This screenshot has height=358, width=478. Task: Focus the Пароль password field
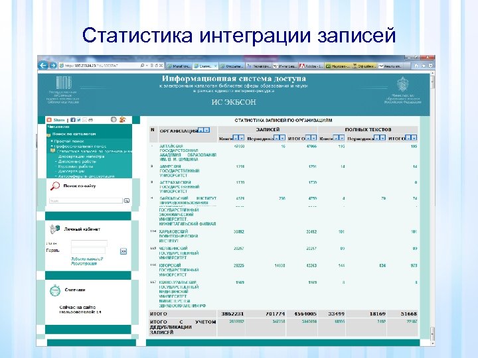88,251
